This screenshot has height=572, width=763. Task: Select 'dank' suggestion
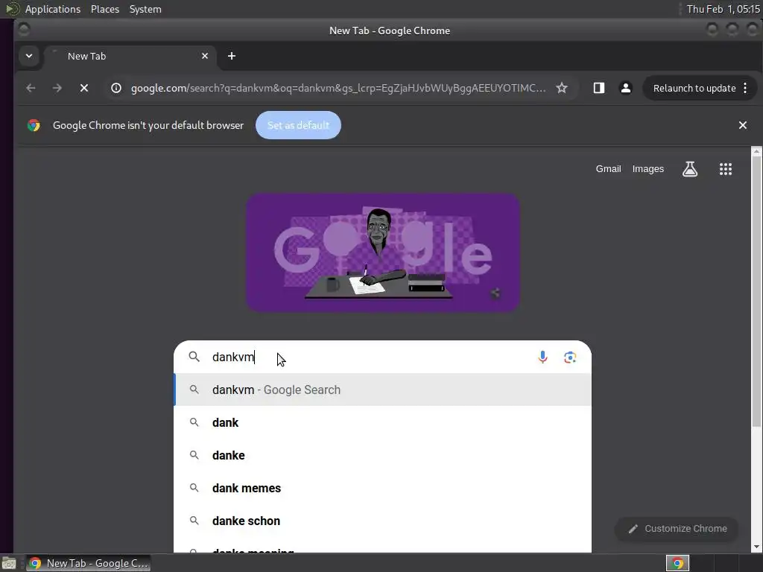pos(383,422)
